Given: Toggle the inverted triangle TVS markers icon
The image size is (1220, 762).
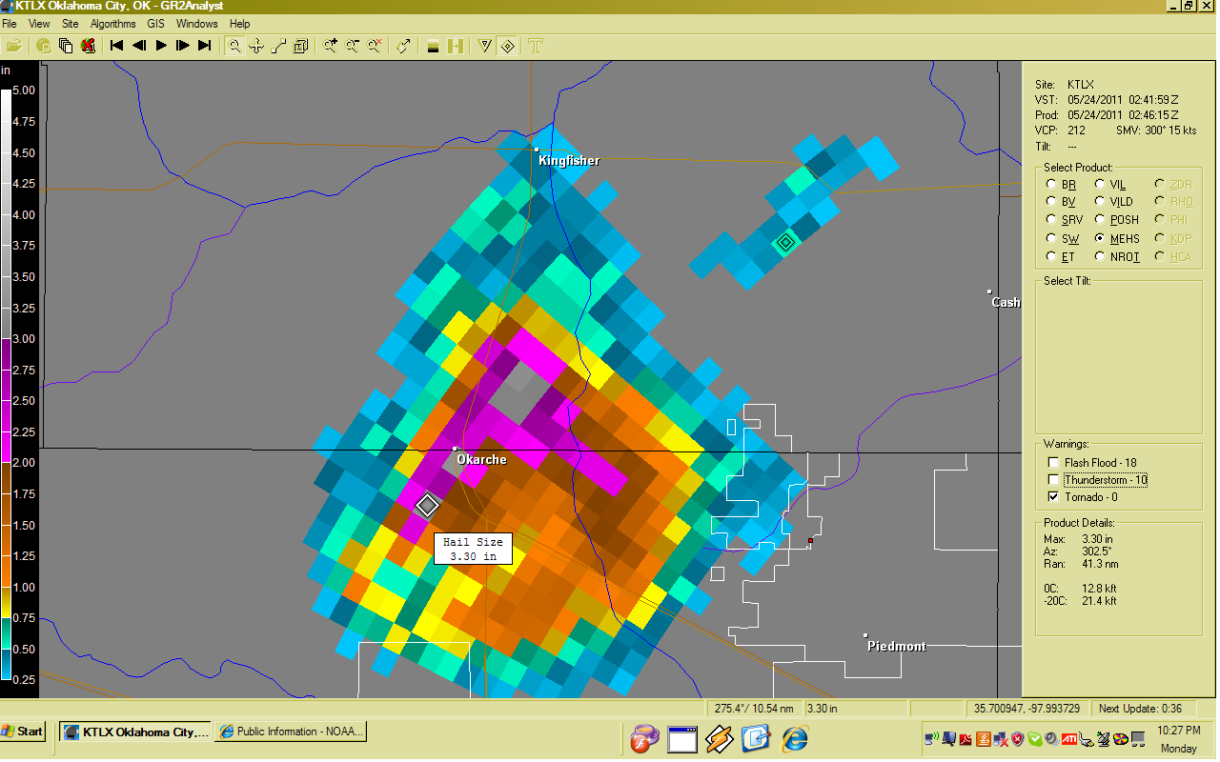Looking at the screenshot, I should pyautogui.click(x=485, y=45).
